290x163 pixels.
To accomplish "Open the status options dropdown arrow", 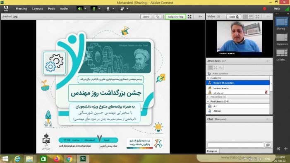I will pyautogui.click(x=127, y=9).
